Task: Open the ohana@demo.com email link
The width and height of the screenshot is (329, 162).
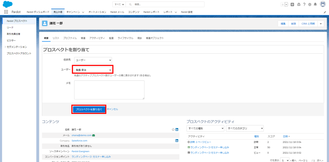Action: coord(81,135)
